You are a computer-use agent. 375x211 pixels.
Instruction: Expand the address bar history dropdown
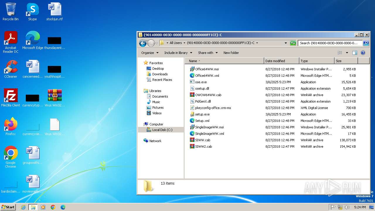pyautogui.click(x=286, y=43)
